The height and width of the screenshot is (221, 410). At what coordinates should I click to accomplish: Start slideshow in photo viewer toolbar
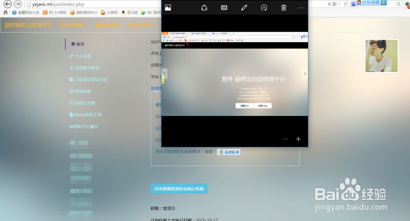click(224, 8)
